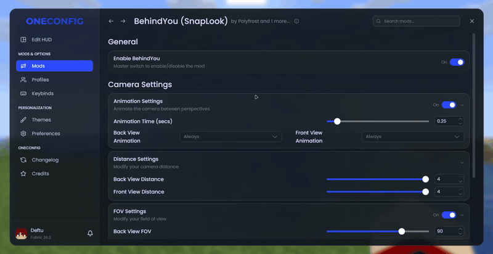Toggle FOV Settings switch
The width and height of the screenshot is (493, 254).
pos(449,215)
